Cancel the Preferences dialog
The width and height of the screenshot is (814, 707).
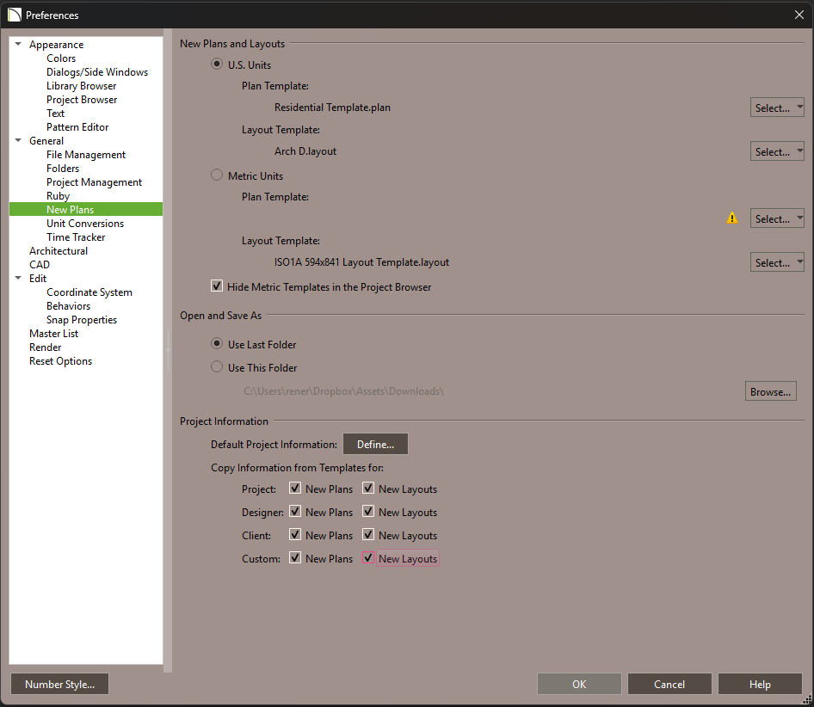669,684
